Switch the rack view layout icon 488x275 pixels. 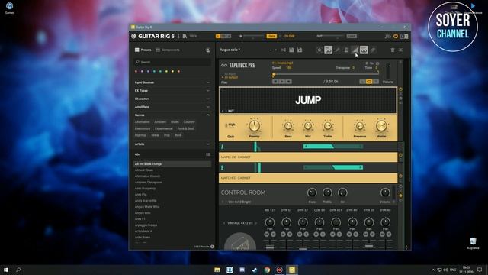[x=404, y=36]
